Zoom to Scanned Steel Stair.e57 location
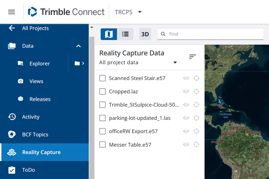The width and height of the screenshot is (269, 179). [196, 78]
